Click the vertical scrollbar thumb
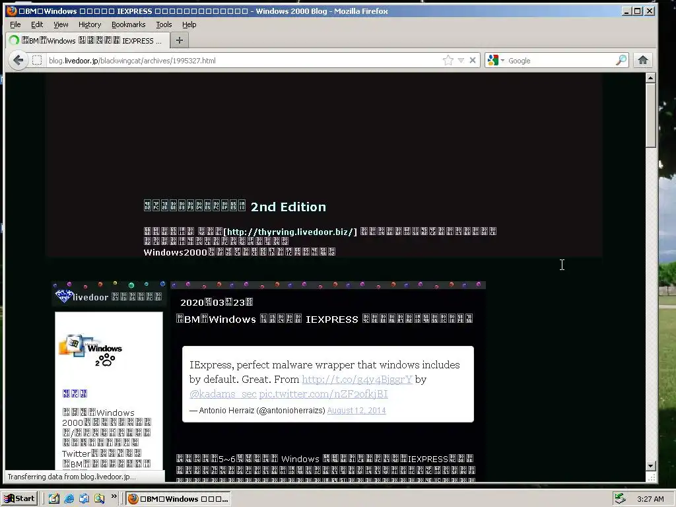The height and width of the screenshot is (507, 676). click(650, 116)
